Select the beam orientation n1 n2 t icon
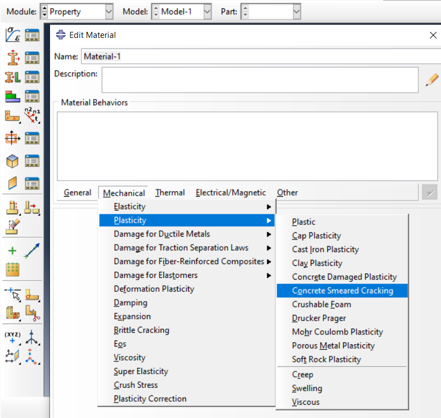The height and width of the screenshot is (418, 441). (32, 115)
